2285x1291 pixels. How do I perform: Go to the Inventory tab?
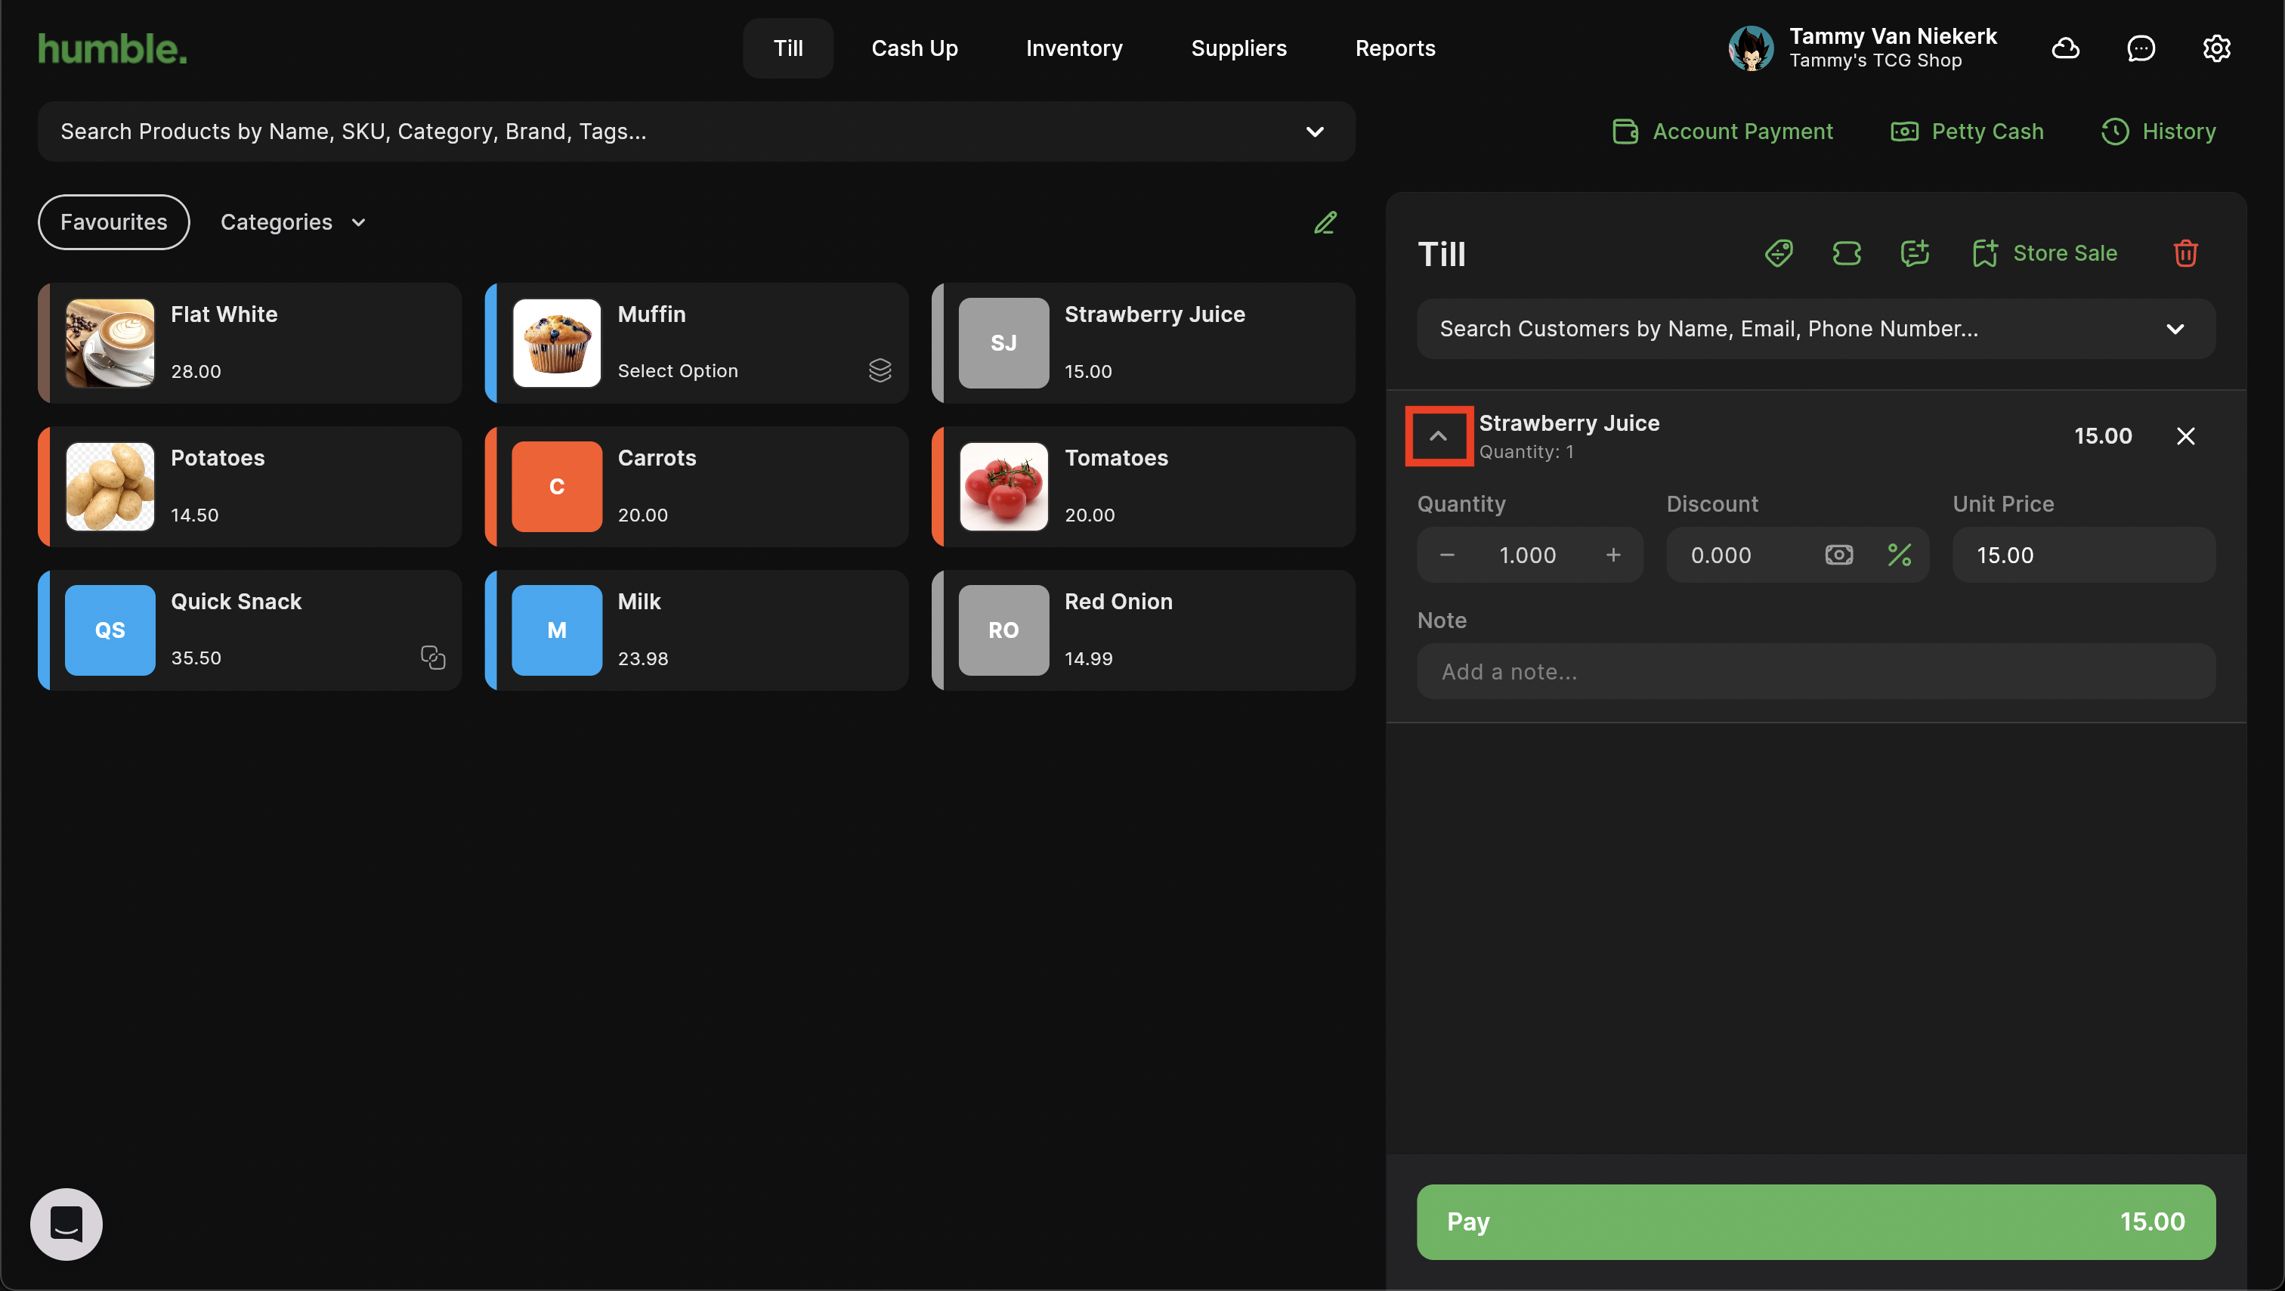(x=1074, y=48)
